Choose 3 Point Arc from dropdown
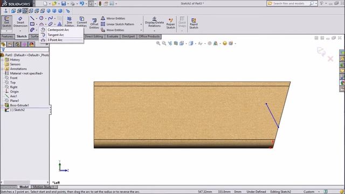This screenshot has height=194, width=345. click(61, 40)
